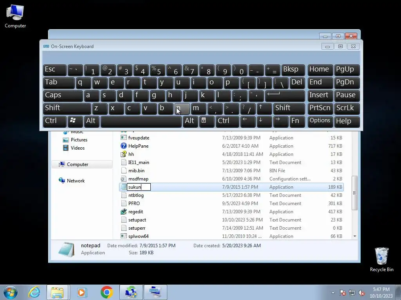Open keyboard Options
Viewport: 401px width, 300px height.
[320, 121]
